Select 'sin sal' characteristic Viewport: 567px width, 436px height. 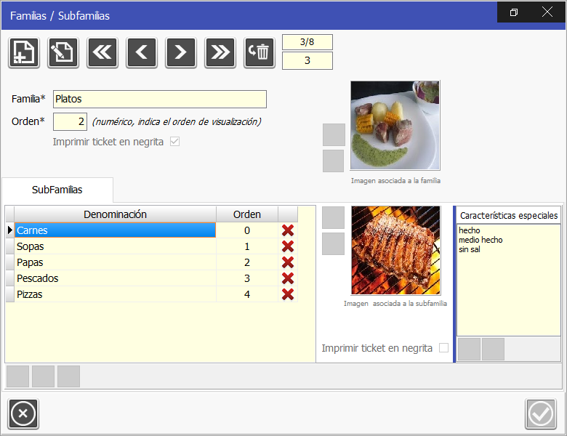[470, 249]
